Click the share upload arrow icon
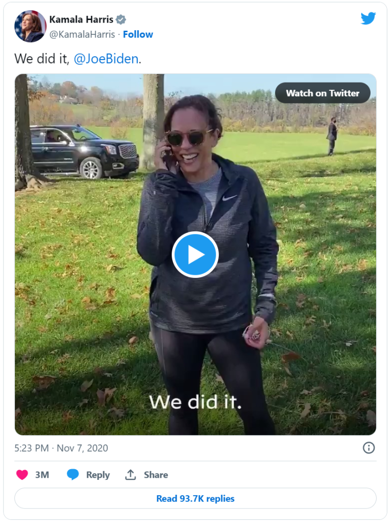The width and height of the screenshot is (391, 525). coord(131,475)
